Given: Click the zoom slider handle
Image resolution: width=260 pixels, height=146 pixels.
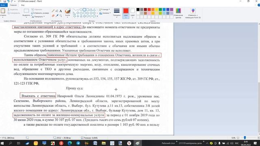Looking at the screenshot, I should [245, 137].
